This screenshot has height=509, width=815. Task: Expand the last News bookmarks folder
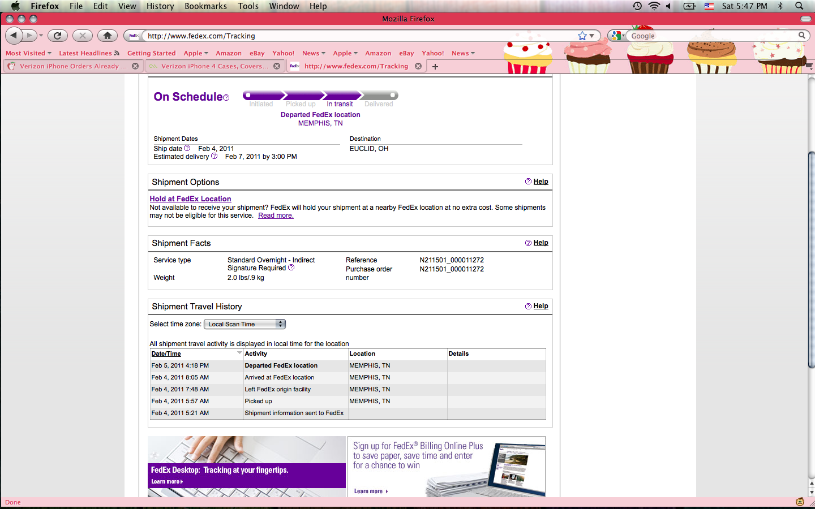(x=463, y=53)
